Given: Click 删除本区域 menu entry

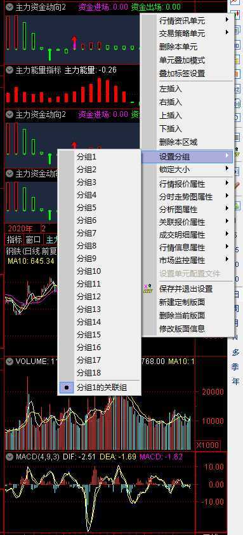Looking at the screenshot, I should (x=187, y=142).
